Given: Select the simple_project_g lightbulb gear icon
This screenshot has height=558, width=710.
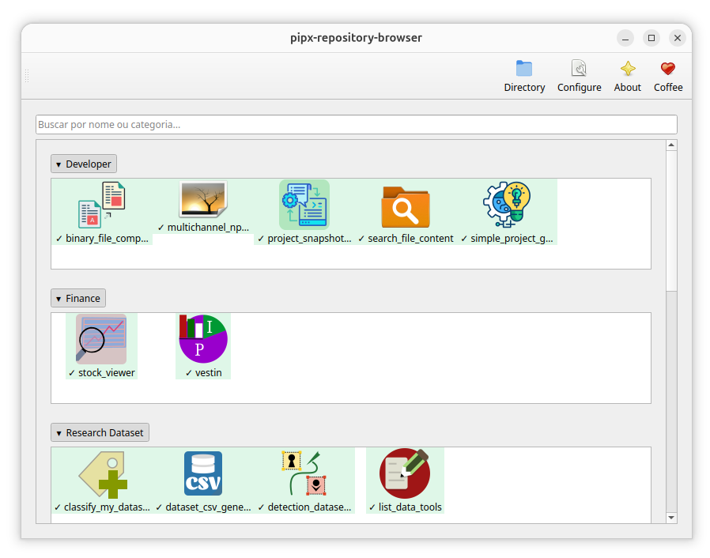Looking at the screenshot, I should click(507, 205).
